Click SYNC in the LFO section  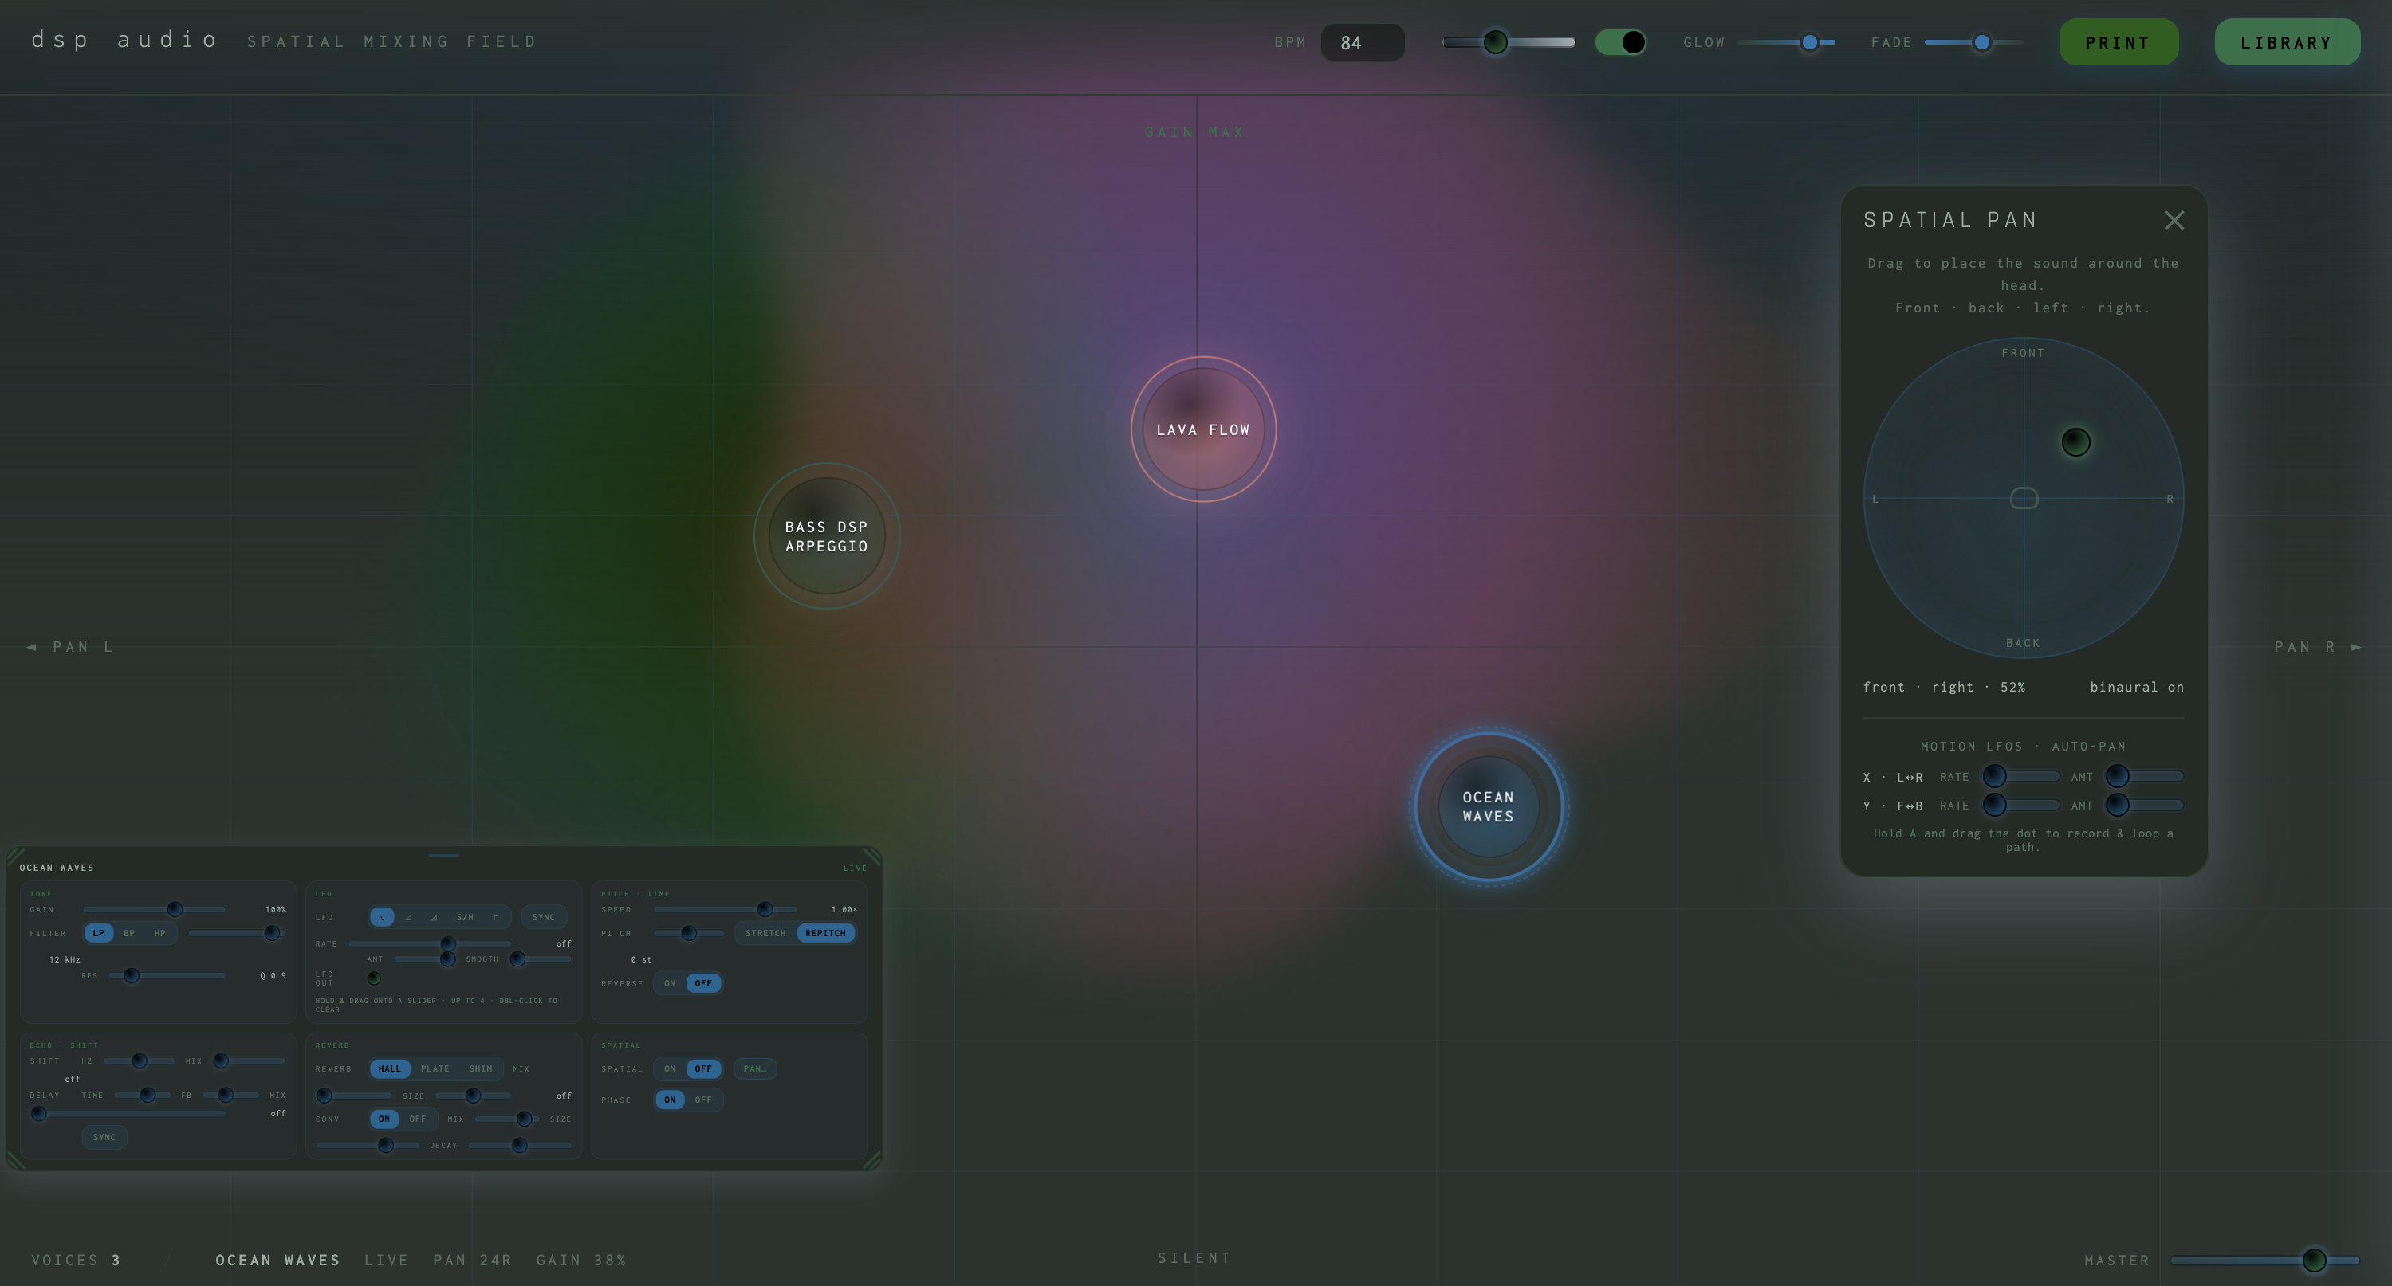coord(544,918)
